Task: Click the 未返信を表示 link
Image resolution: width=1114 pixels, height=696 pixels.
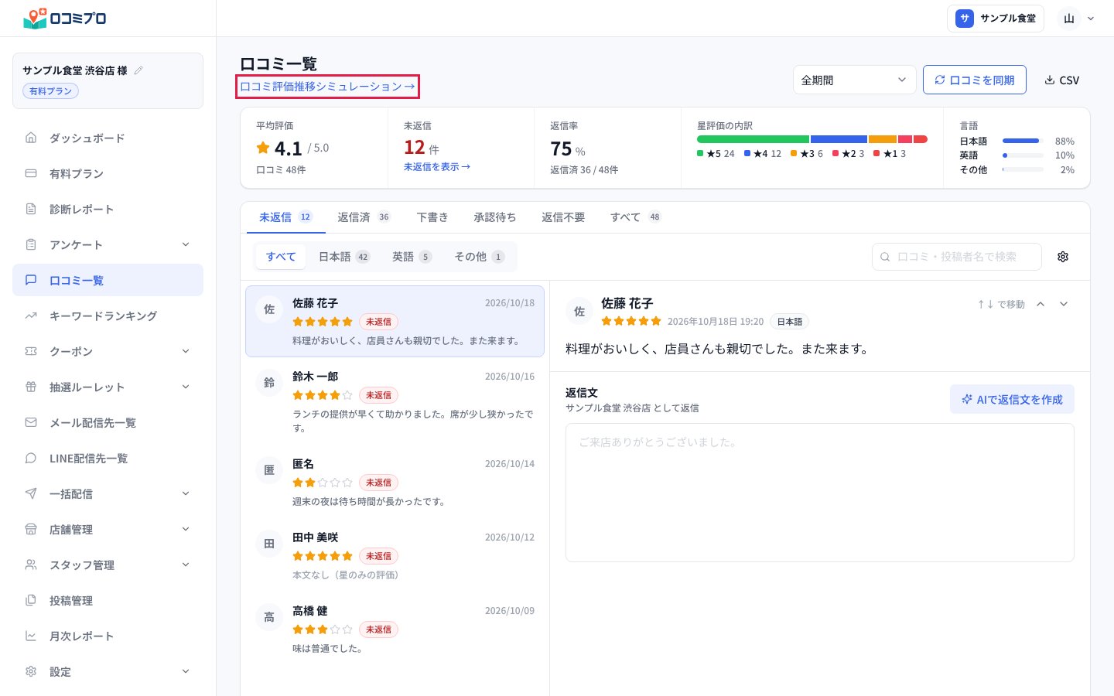Action: tap(437, 166)
